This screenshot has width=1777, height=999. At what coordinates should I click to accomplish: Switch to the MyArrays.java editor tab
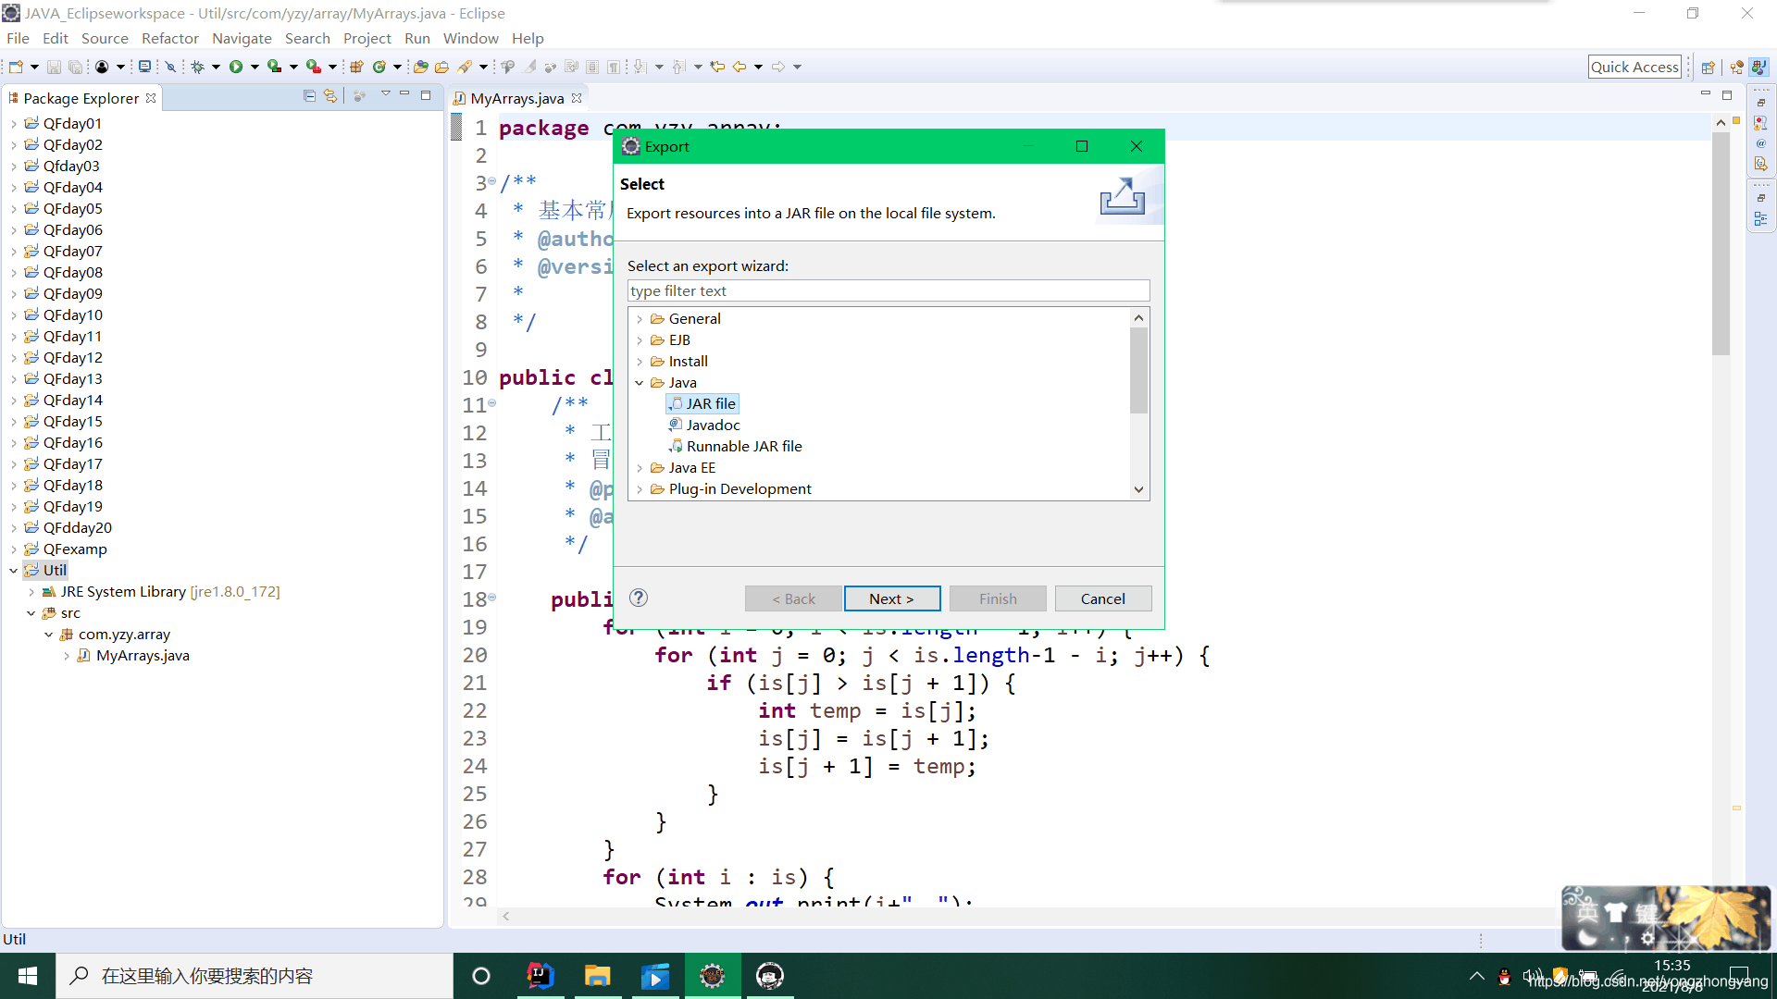pyautogui.click(x=516, y=98)
